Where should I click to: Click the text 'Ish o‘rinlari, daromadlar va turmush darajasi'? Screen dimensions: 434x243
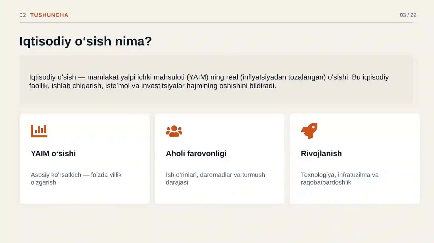(215, 178)
